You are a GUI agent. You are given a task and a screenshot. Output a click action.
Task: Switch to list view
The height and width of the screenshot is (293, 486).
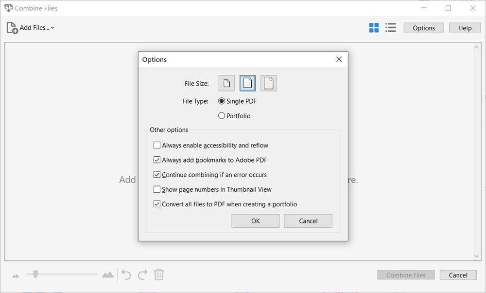click(x=391, y=28)
